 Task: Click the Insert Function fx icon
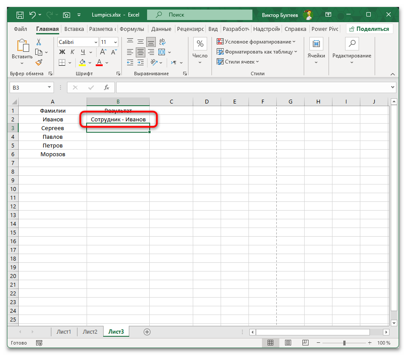tap(107, 87)
